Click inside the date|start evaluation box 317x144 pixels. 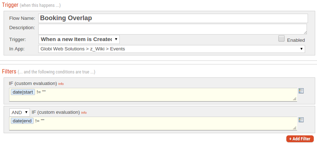coord(153,95)
